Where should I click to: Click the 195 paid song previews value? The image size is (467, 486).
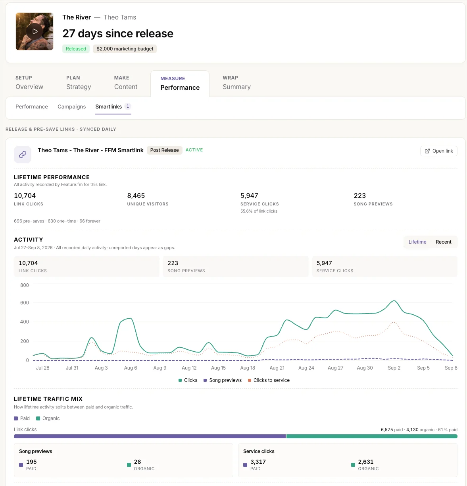(31, 462)
